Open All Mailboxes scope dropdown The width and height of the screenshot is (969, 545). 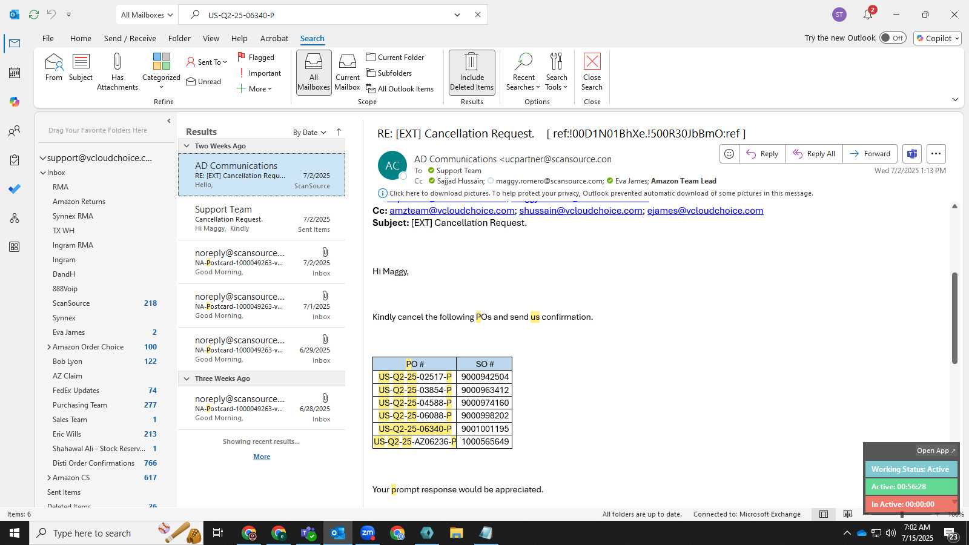[x=147, y=15]
